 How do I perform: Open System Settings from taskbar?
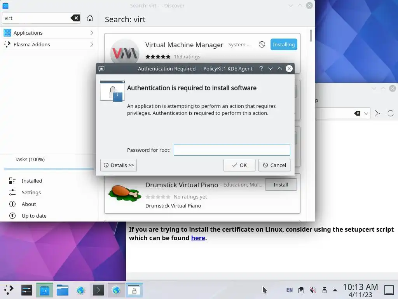pos(27,290)
